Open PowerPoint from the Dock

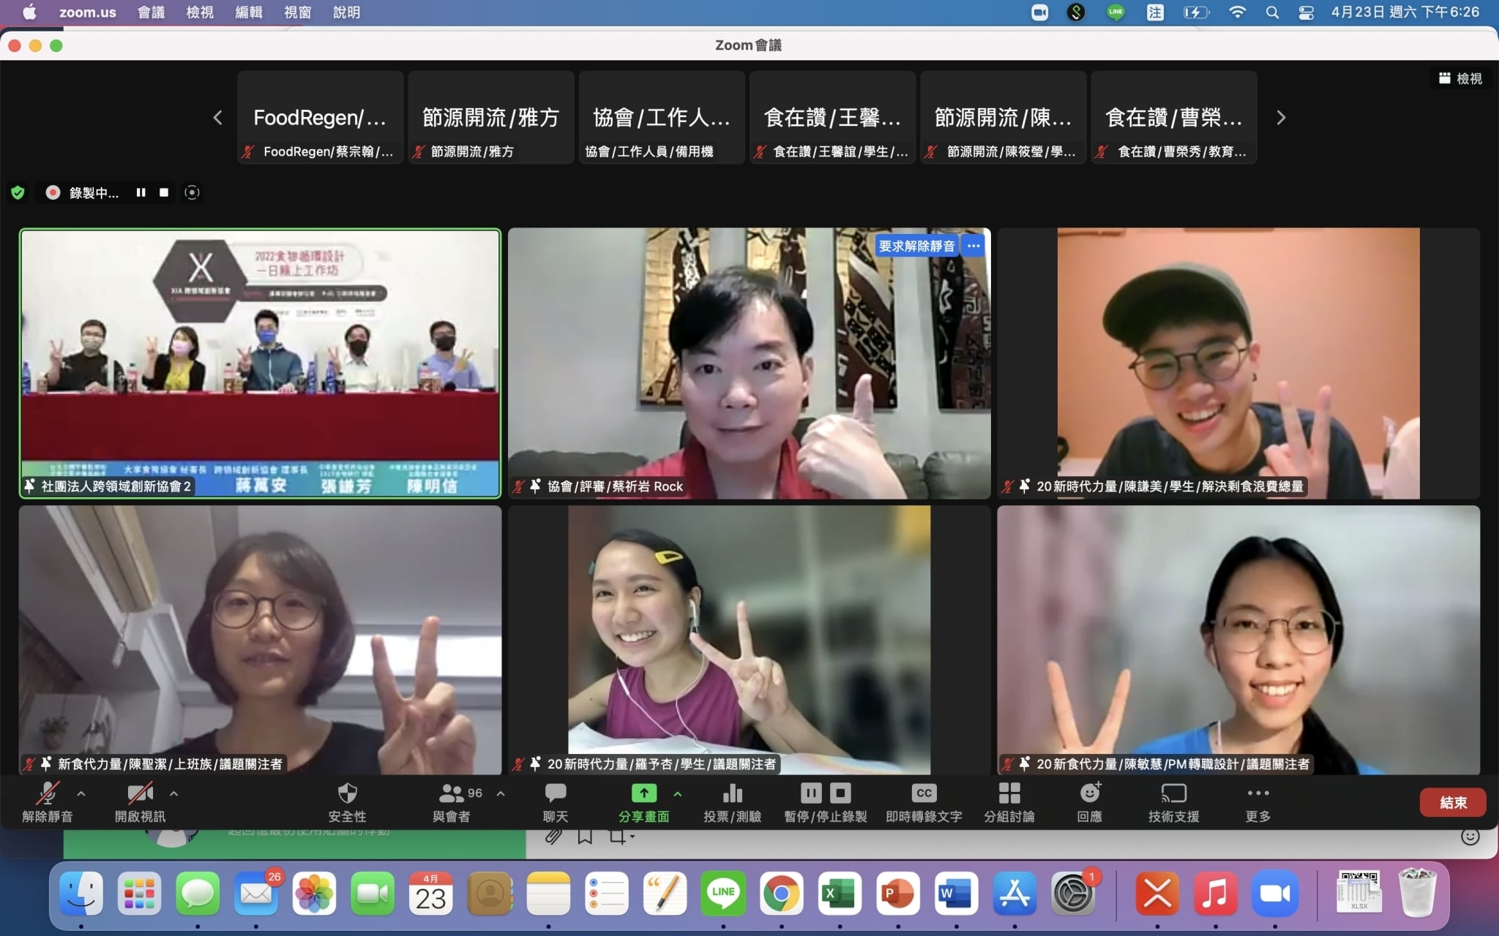[x=898, y=894]
